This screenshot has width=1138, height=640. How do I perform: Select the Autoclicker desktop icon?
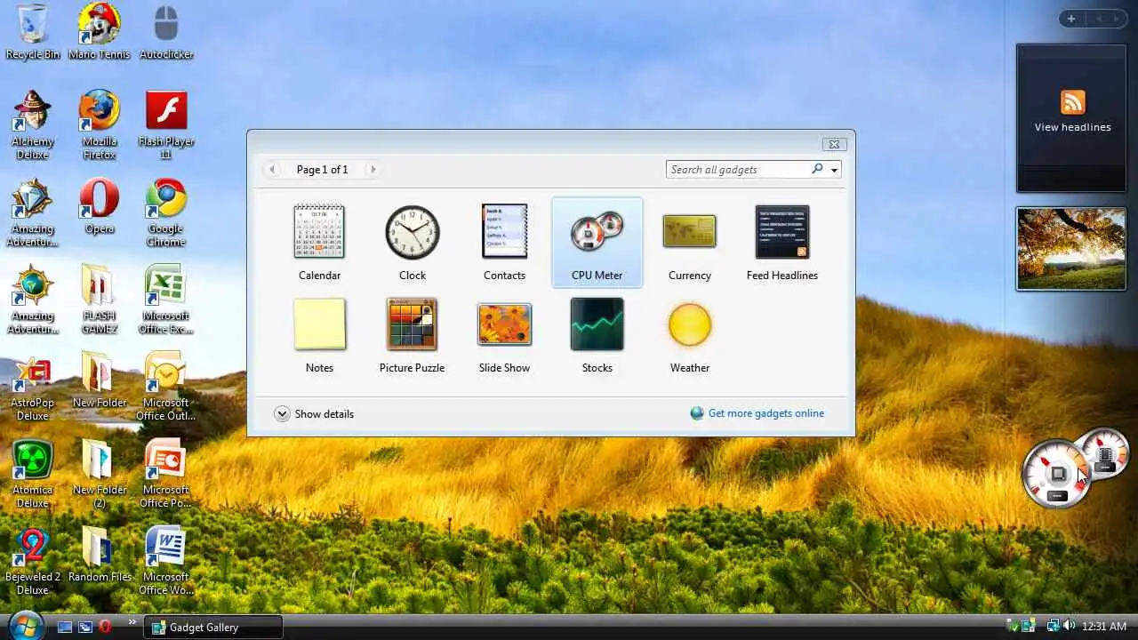click(x=166, y=31)
